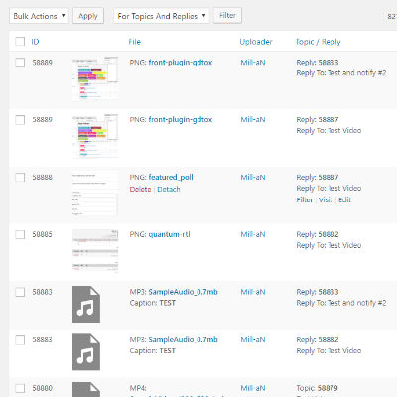Click 'Topic: 58879' text
Screen dimensions: 397x397
pyautogui.click(x=317, y=388)
